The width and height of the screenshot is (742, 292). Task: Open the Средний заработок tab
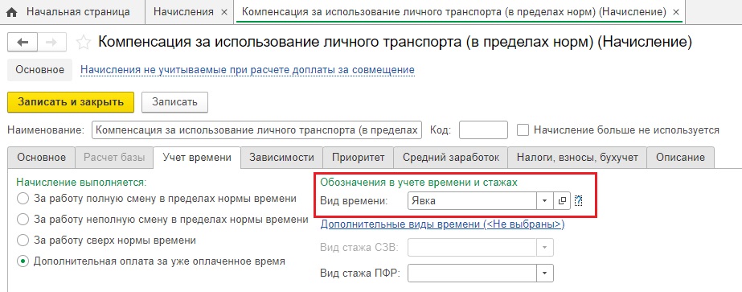pyautogui.click(x=450, y=158)
